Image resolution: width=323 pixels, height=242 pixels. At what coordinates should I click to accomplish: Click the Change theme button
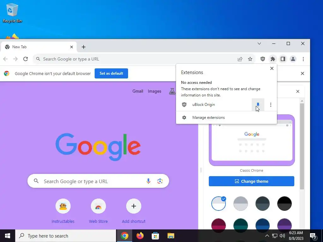[251, 181]
